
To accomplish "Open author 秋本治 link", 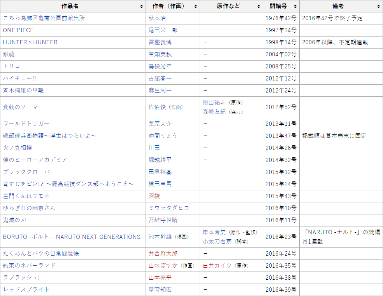I will point(157,18).
